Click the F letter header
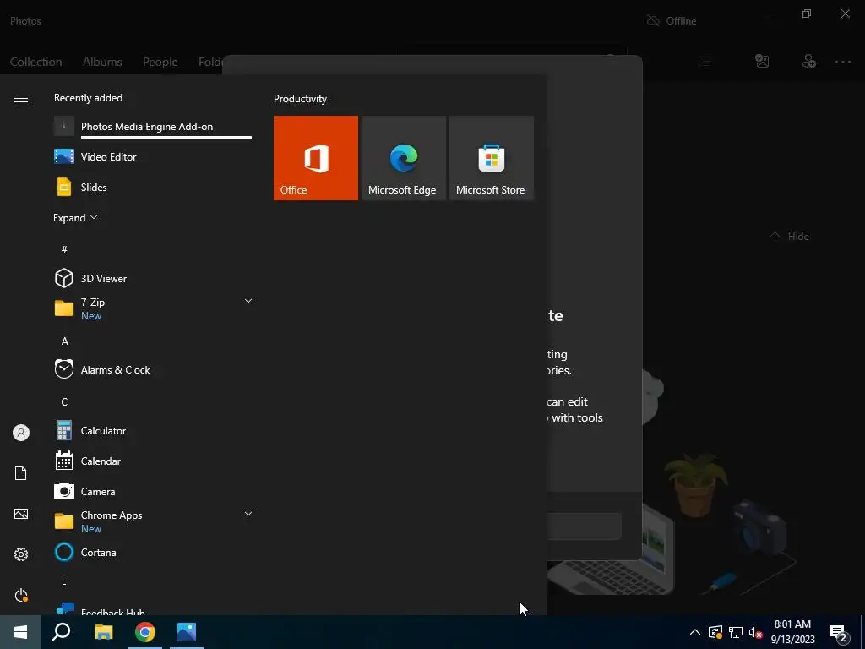The height and width of the screenshot is (649, 865). [x=64, y=584]
